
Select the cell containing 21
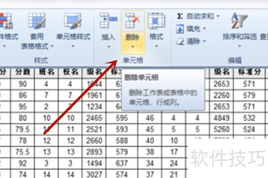point(174,174)
